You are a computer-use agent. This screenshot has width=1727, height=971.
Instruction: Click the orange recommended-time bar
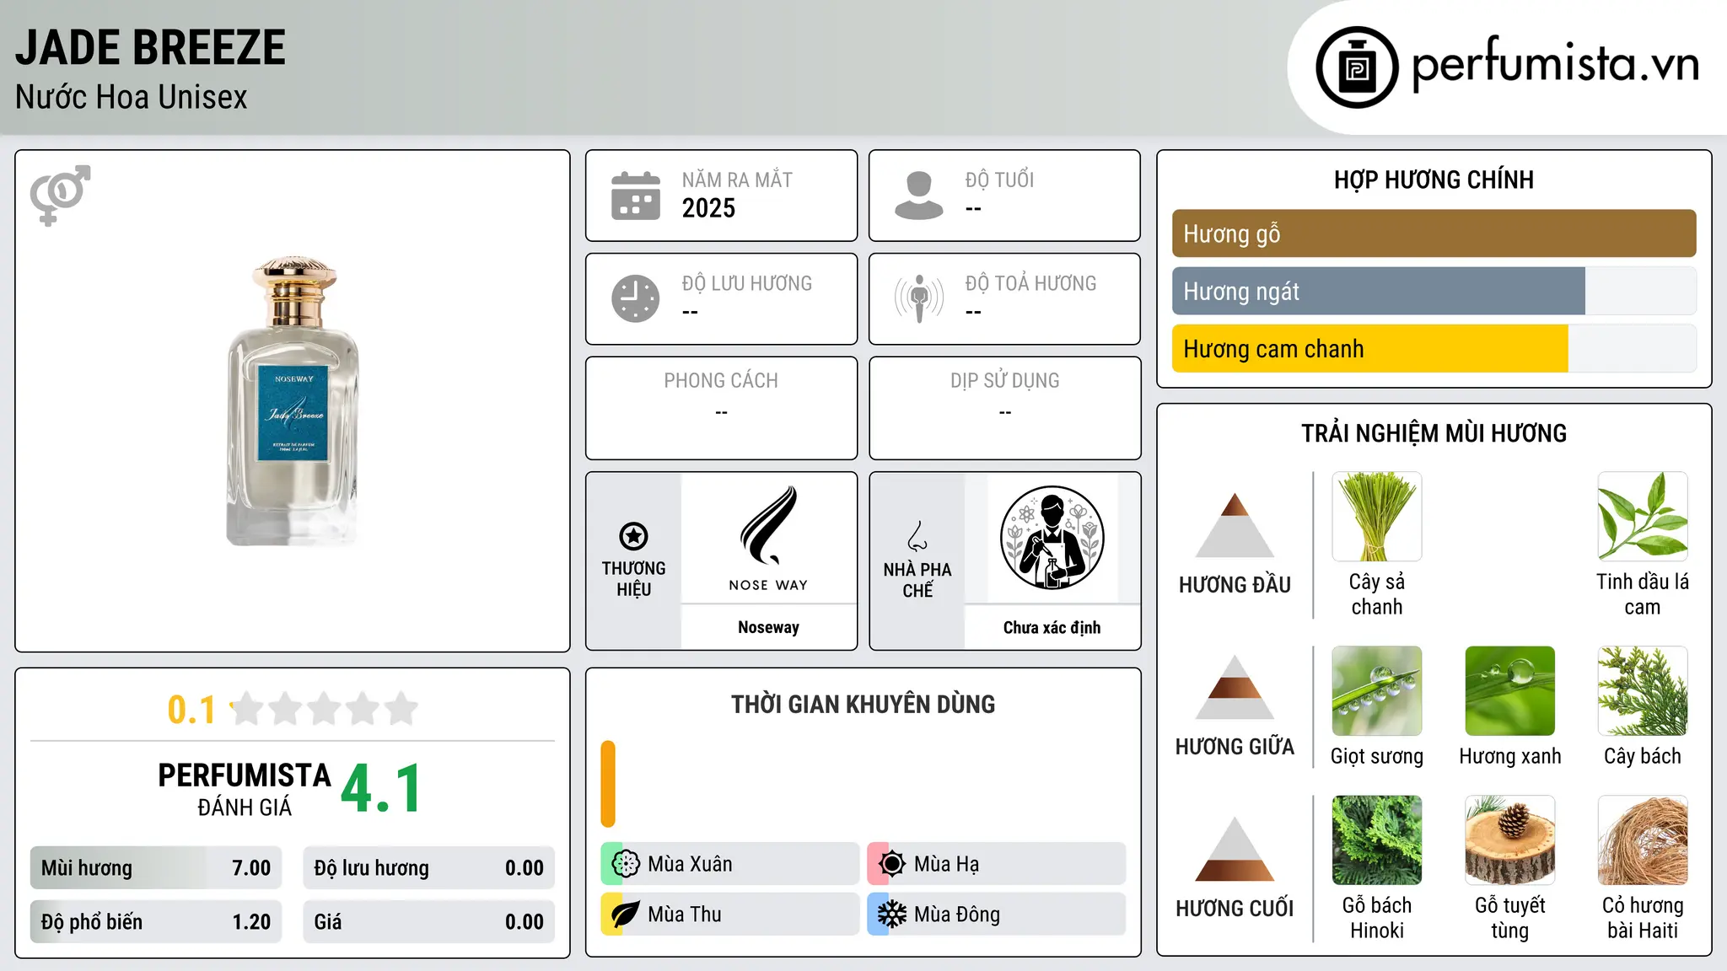[608, 784]
